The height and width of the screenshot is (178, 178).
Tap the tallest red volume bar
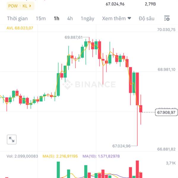coord(137,169)
